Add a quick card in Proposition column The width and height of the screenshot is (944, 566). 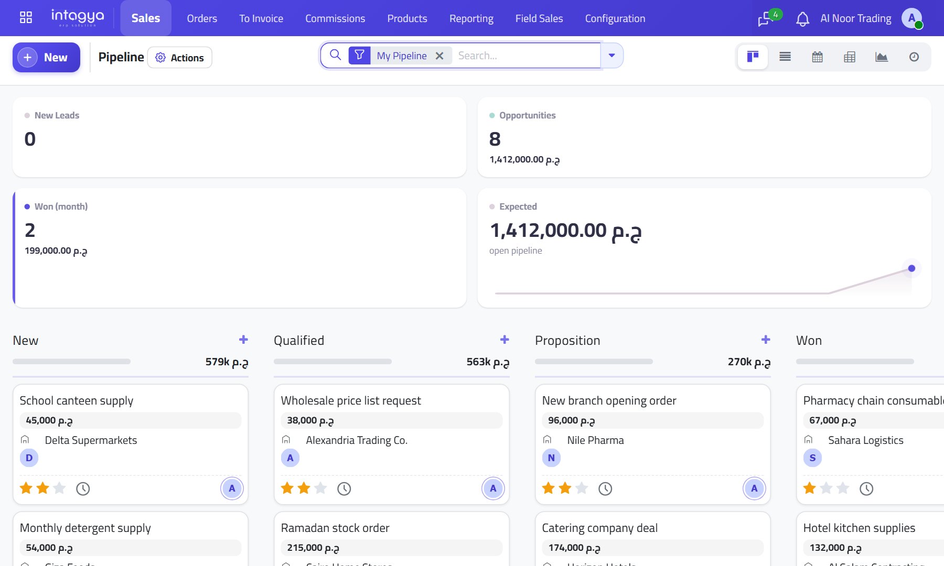click(x=766, y=340)
